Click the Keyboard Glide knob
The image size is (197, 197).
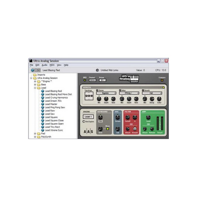pyautogui.click(x=100, y=129)
